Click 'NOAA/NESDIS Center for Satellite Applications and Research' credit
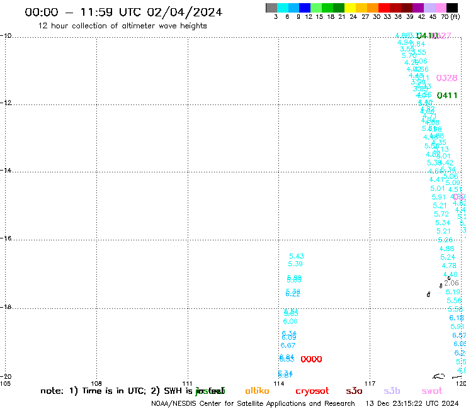This screenshot has height=409, width=466. 253,404
